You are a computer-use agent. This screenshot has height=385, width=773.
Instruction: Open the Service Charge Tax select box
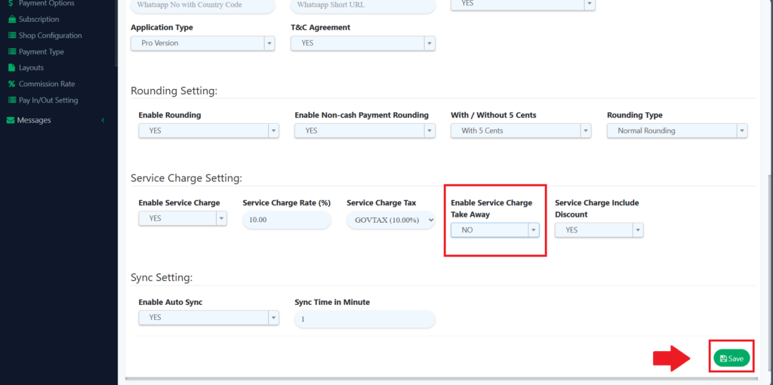(x=390, y=220)
